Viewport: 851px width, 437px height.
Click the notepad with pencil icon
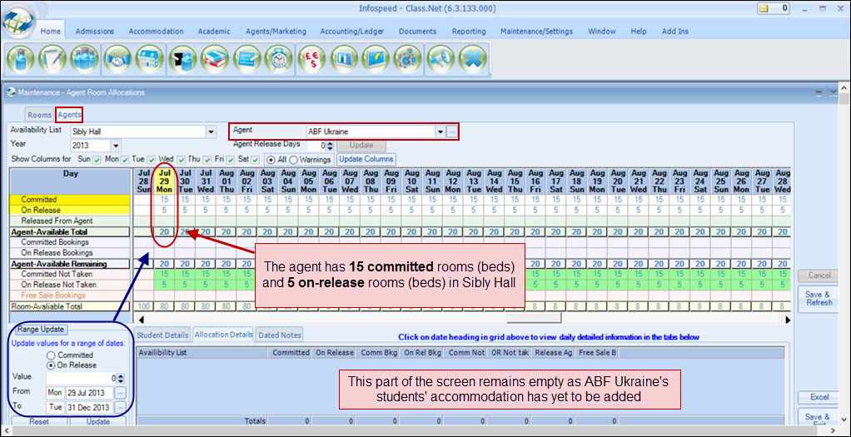click(x=52, y=60)
